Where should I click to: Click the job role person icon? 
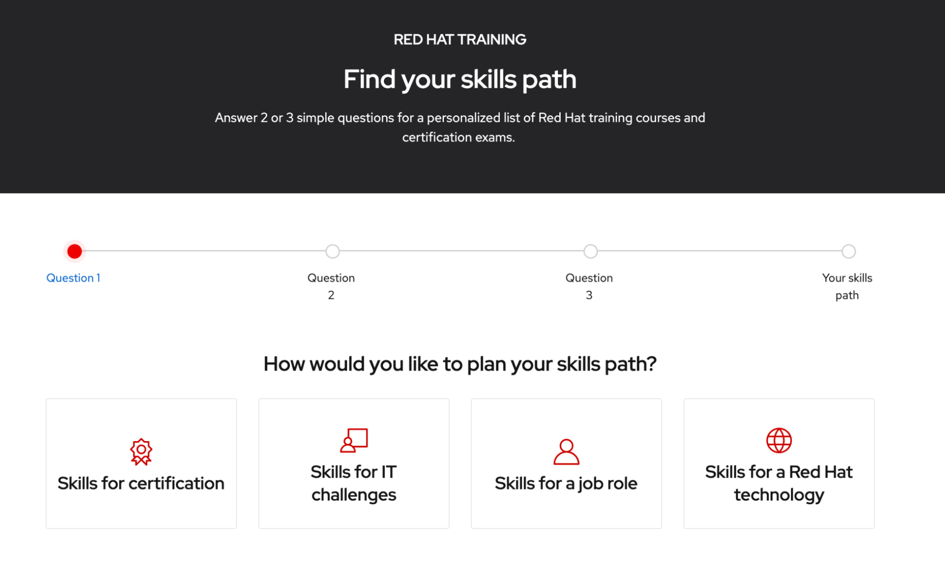[x=566, y=452]
